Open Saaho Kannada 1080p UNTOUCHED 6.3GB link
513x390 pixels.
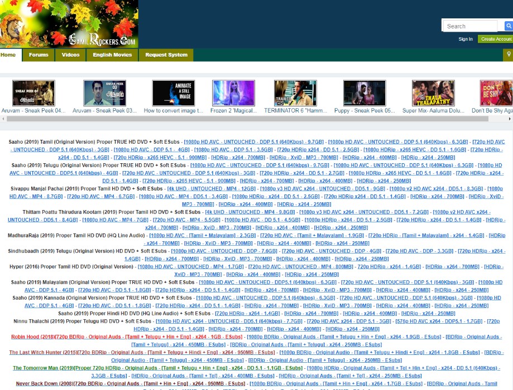tap(266, 298)
